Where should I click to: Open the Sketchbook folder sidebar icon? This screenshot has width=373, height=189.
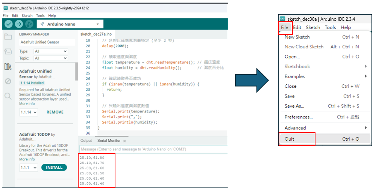click(x=8, y=36)
